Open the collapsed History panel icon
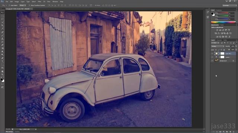The width and height of the screenshot is (238, 133). (x=208, y=12)
